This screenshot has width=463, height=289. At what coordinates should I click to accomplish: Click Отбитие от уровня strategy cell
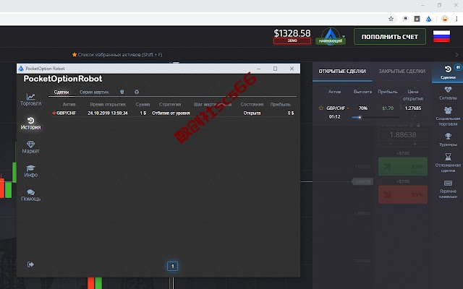171,113
